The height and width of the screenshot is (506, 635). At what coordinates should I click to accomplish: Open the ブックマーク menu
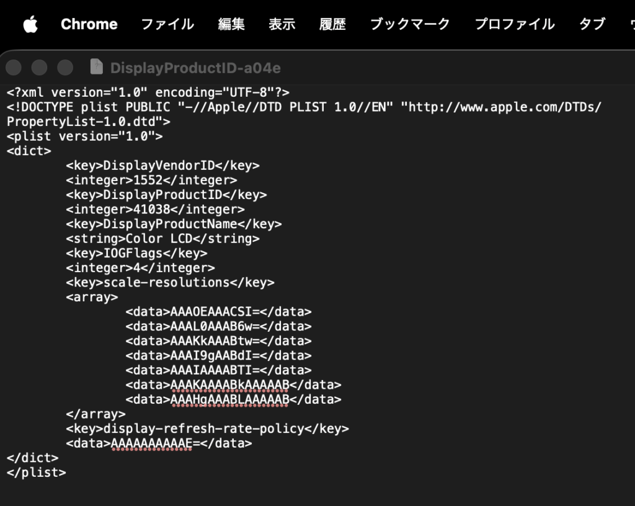click(x=410, y=24)
